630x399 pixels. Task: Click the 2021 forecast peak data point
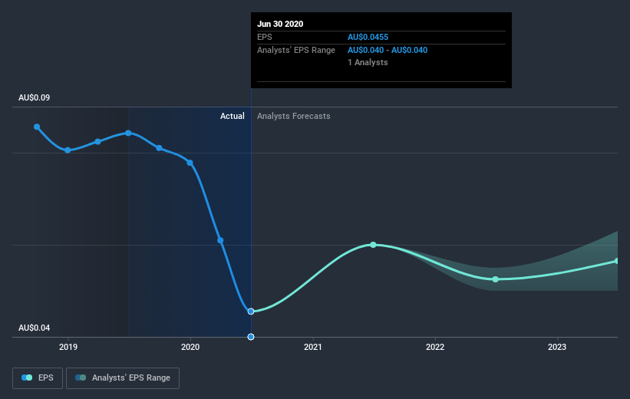click(373, 245)
